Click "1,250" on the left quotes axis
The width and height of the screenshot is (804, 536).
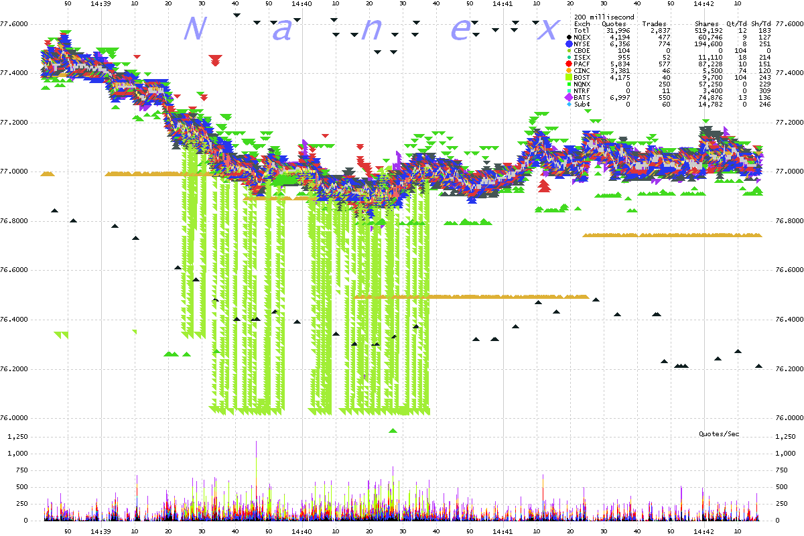(x=16, y=437)
